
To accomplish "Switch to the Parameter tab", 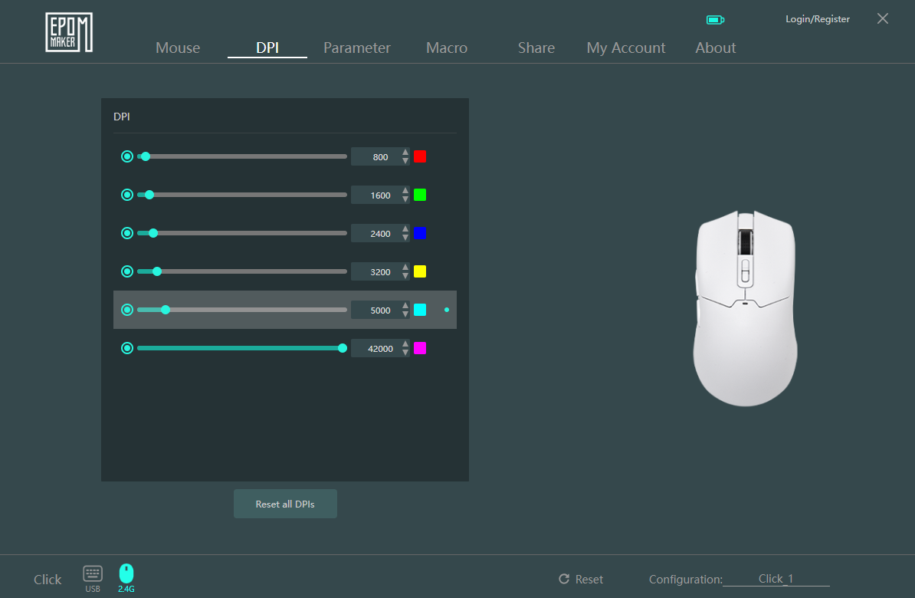I will coord(356,48).
